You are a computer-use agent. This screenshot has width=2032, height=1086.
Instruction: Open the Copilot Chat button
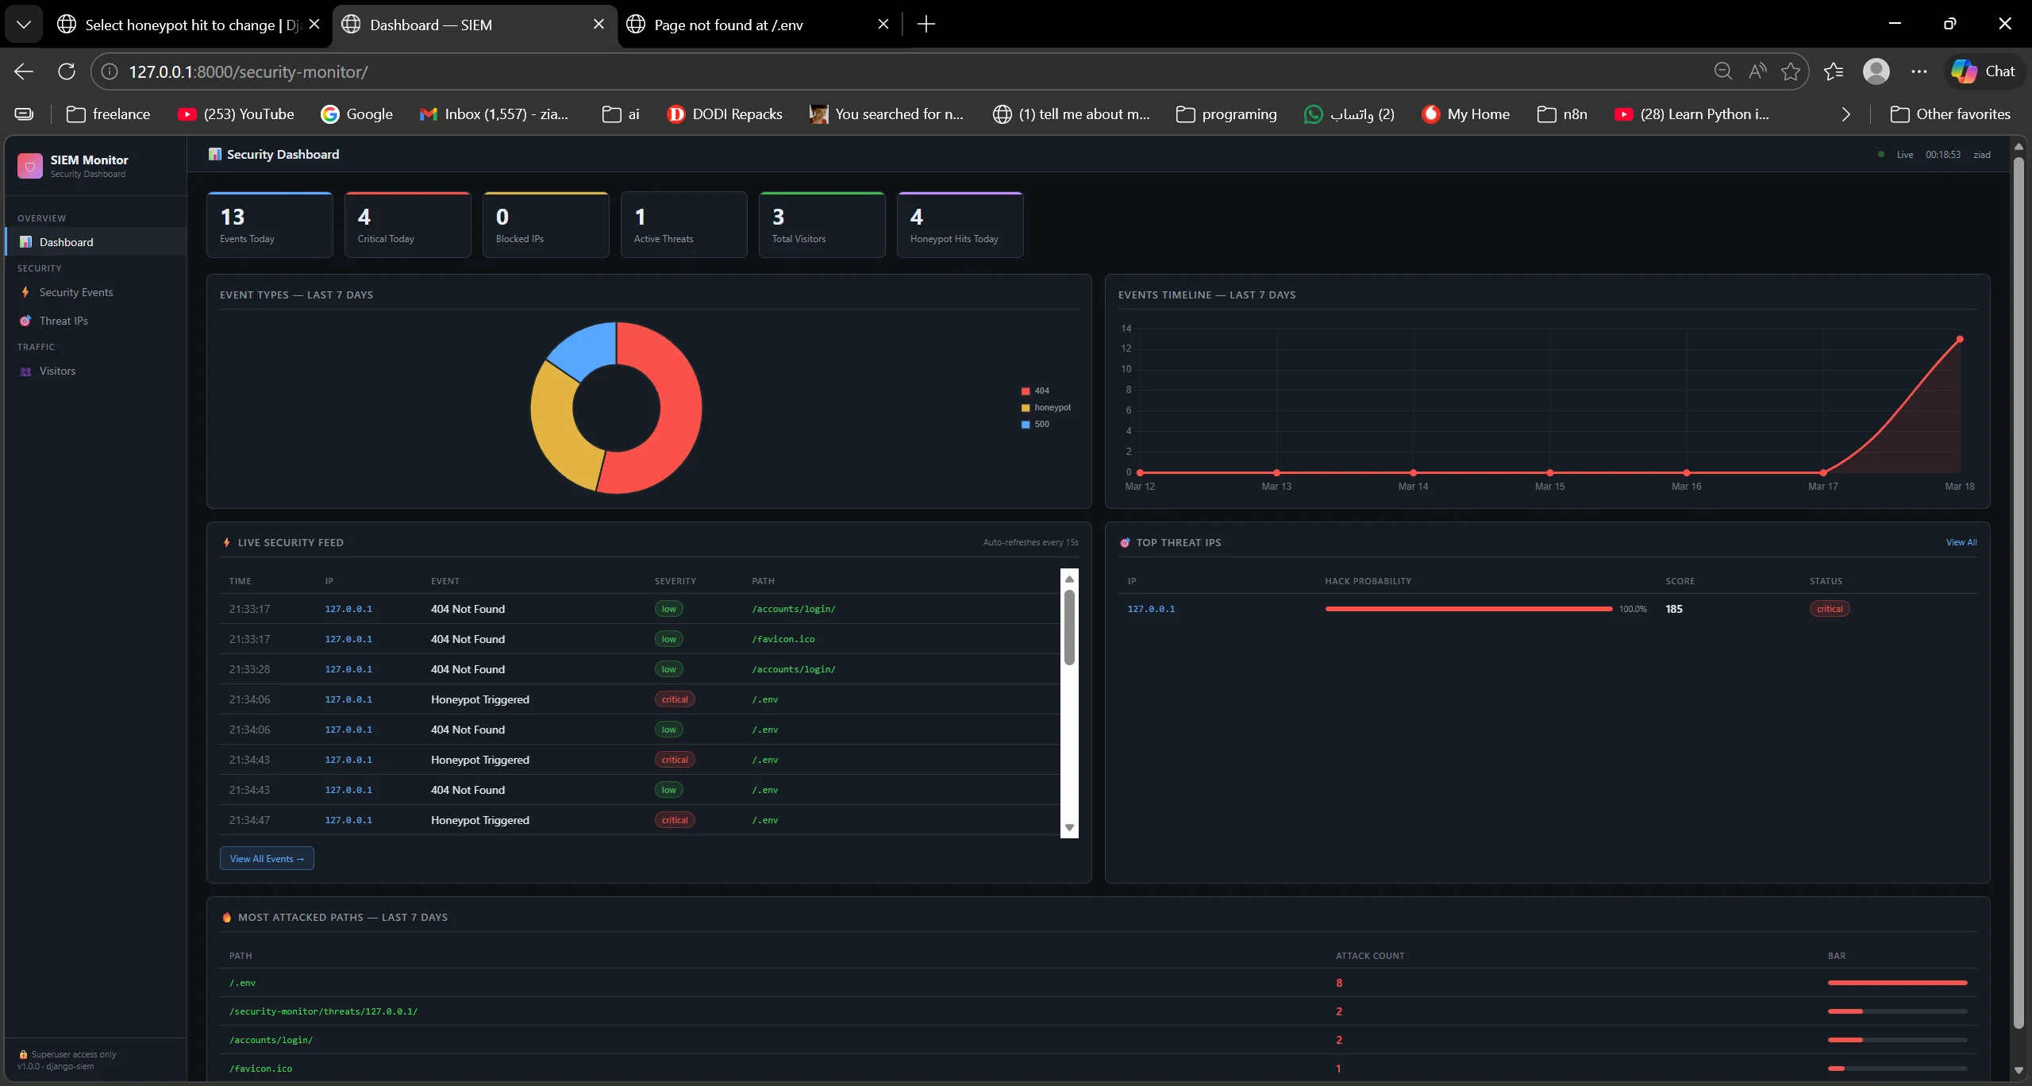tap(1984, 71)
